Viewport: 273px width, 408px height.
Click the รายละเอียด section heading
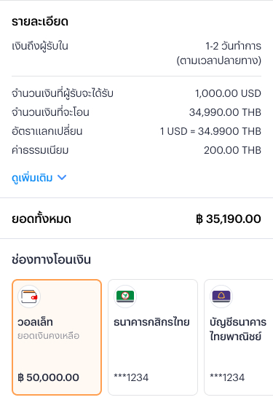pos(40,21)
